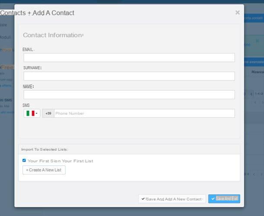Click checkmark icon on Save And Exit
264x216 pixels.
pyautogui.click(x=213, y=199)
